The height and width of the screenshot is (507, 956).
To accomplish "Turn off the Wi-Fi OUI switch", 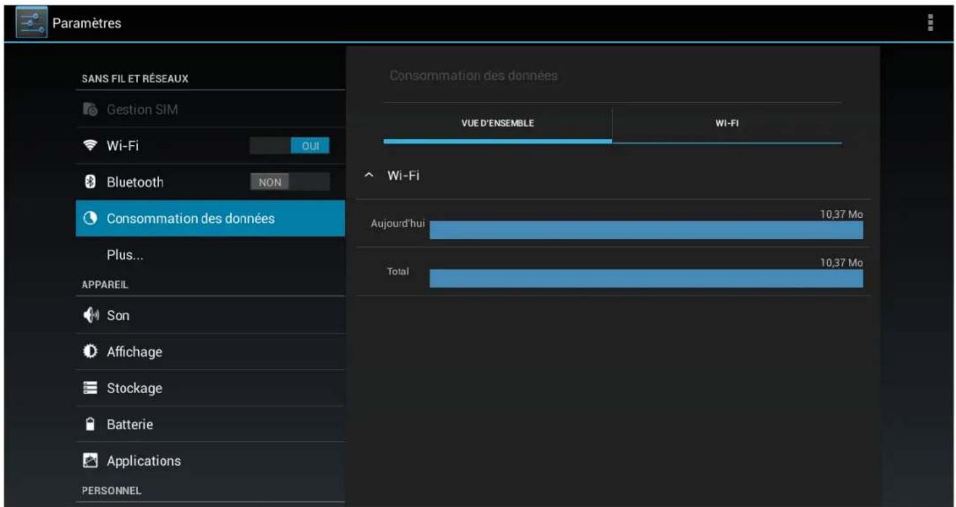I will click(x=289, y=146).
